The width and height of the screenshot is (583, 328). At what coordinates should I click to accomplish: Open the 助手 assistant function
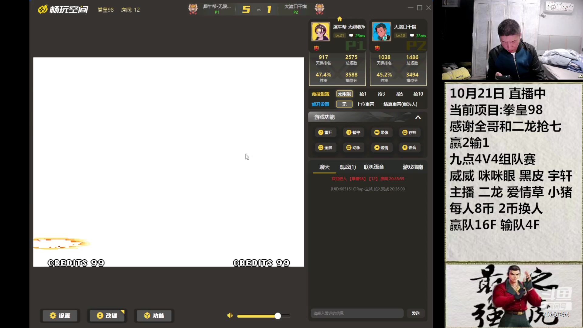[x=353, y=148]
